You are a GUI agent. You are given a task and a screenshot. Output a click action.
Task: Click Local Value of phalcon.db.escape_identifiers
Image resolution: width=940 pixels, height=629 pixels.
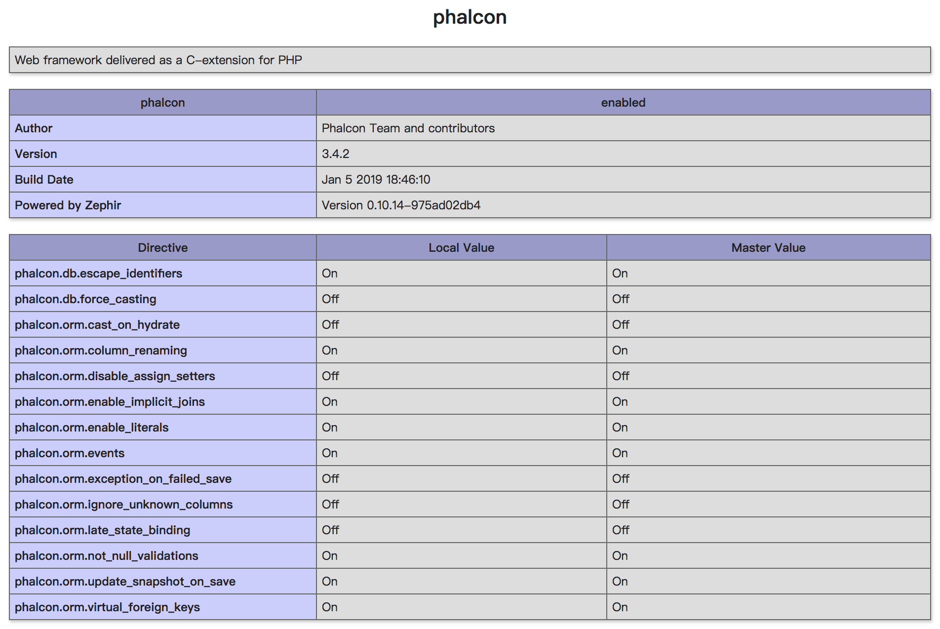click(330, 274)
